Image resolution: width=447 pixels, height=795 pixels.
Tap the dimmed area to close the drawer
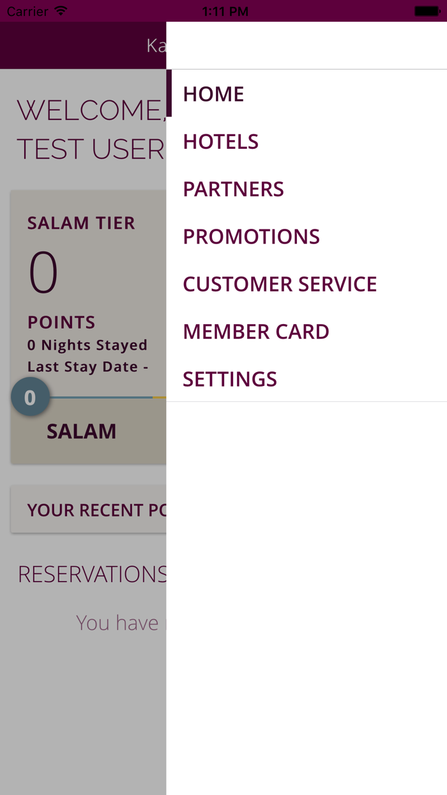click(x=83, y=703)
